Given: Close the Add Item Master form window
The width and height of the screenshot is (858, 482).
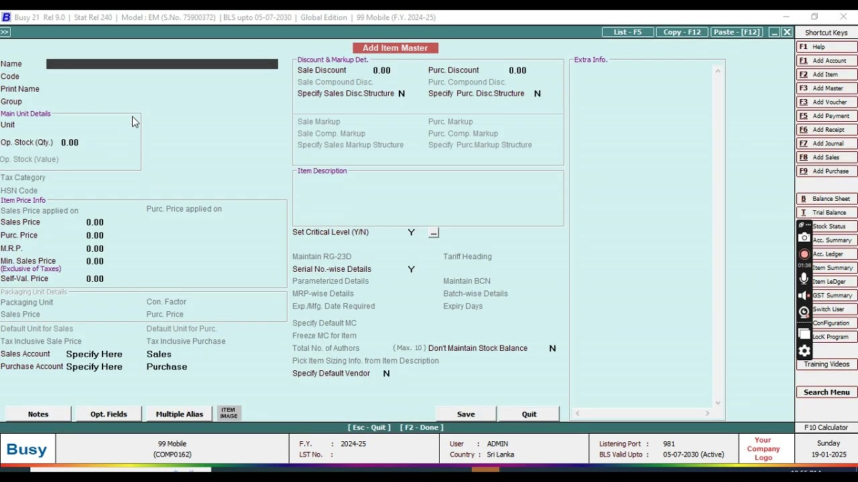Looking at the screenshot, I should pyautogui.click(x=788, y=32).
